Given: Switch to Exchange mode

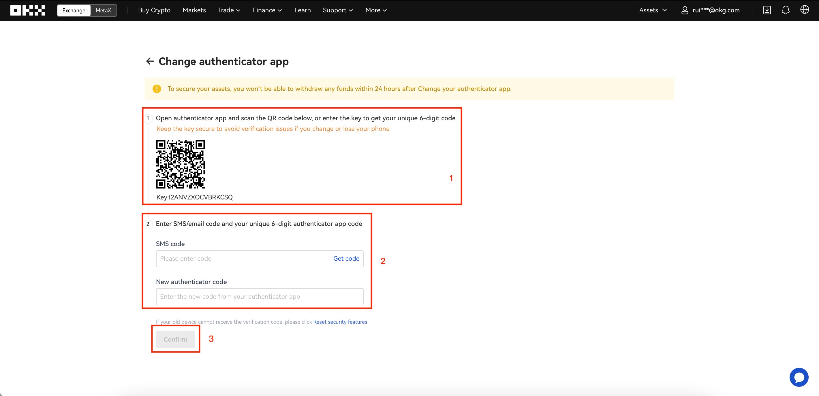Looking at the screenshot, I should 74,10.
